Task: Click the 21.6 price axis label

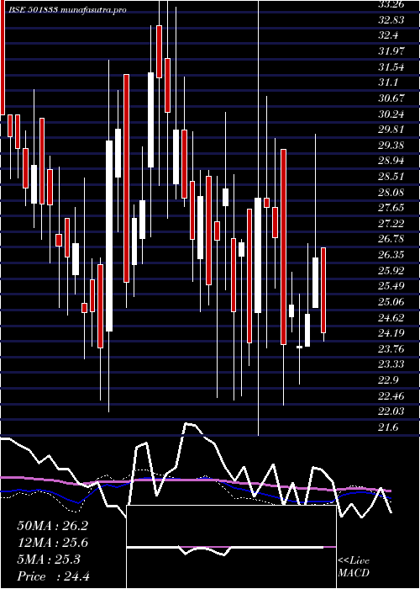Action: click(390, 427)
